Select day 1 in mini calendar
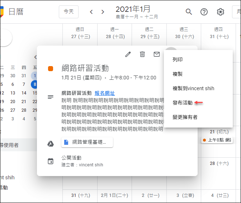Screen dimensions: 241x203 pos(34,75)
